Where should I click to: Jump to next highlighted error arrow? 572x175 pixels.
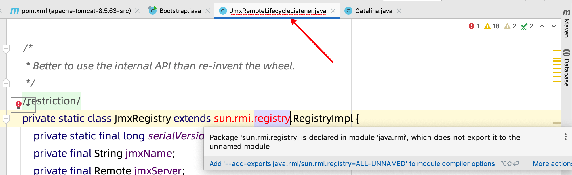pos(554,26)
